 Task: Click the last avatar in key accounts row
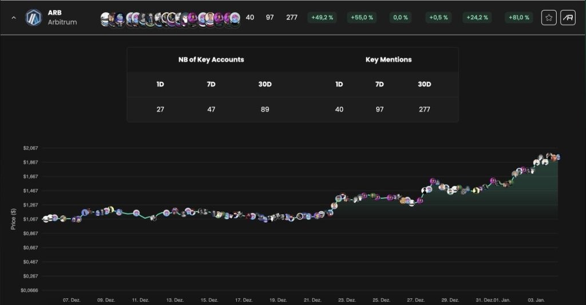point(235,18)
